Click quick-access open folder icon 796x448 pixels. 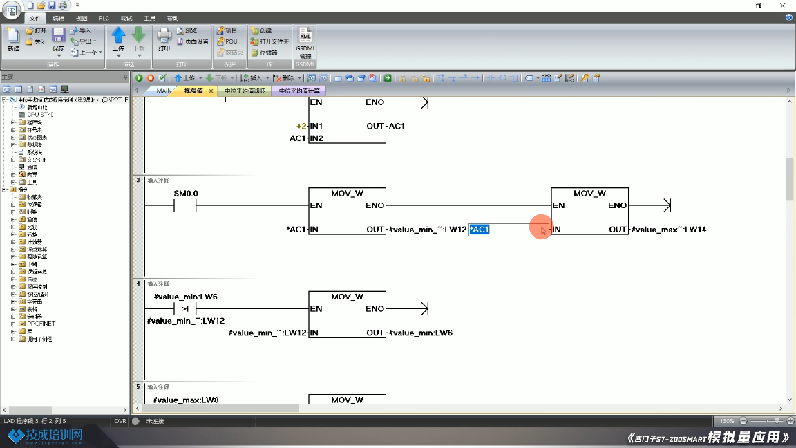coord(41,6)
